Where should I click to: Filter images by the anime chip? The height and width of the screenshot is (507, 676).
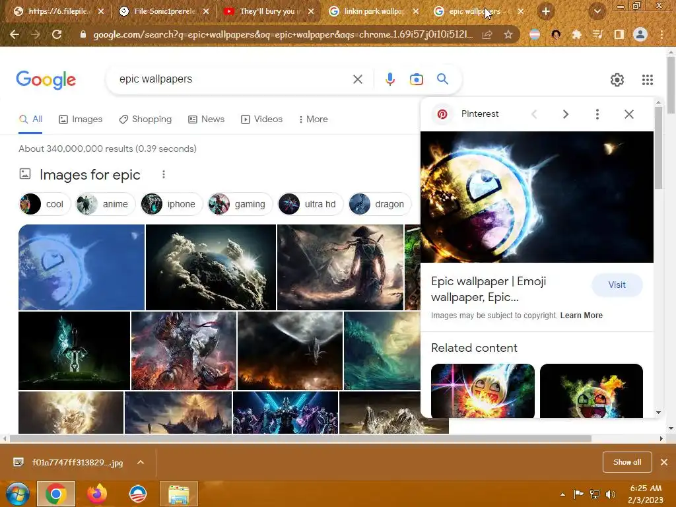[x=105, y=204]
